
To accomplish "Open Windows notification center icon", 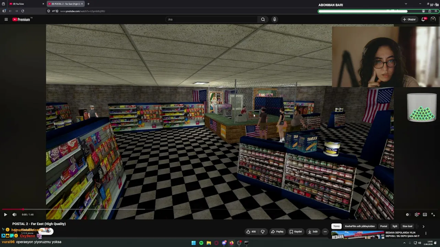I will [x=436, y=243].
